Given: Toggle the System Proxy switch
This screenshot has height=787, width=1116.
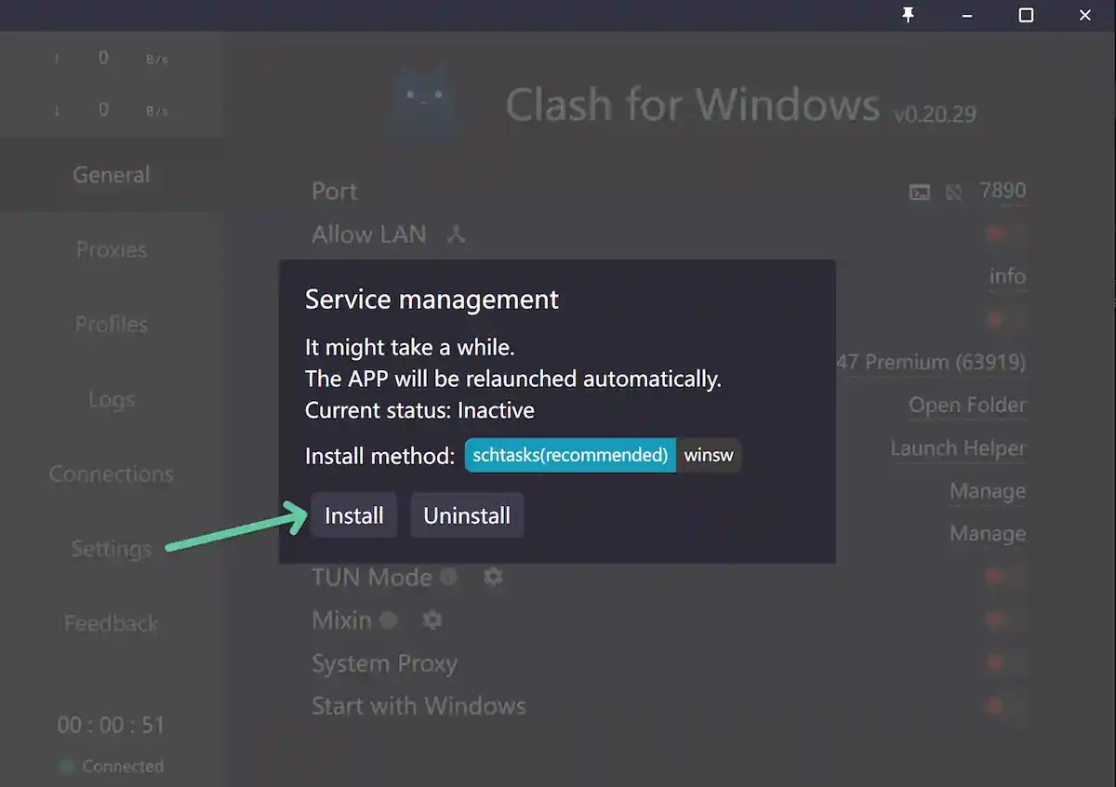Looking at the screenshot, I should point(1006,663).
